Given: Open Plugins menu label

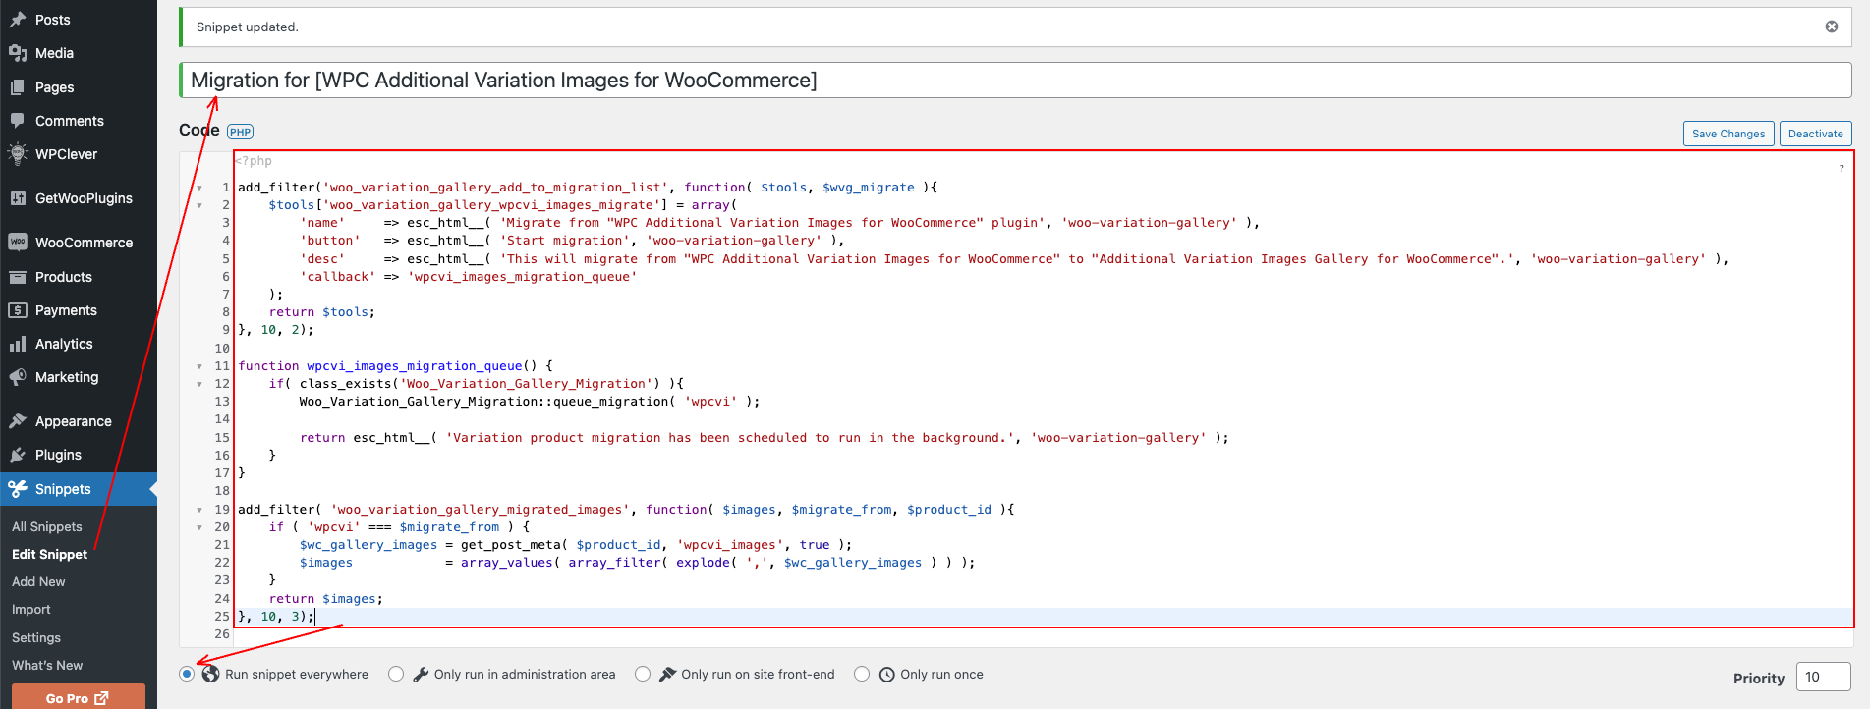Looking at the screenshot, I should (x=58, y=455).
